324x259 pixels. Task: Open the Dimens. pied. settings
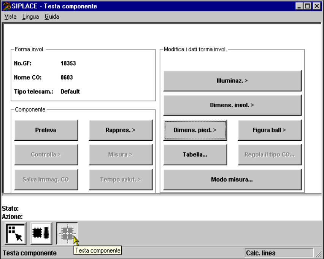[195, 130]
